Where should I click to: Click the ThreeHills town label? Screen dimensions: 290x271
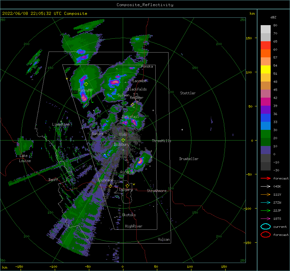[161, 141]
